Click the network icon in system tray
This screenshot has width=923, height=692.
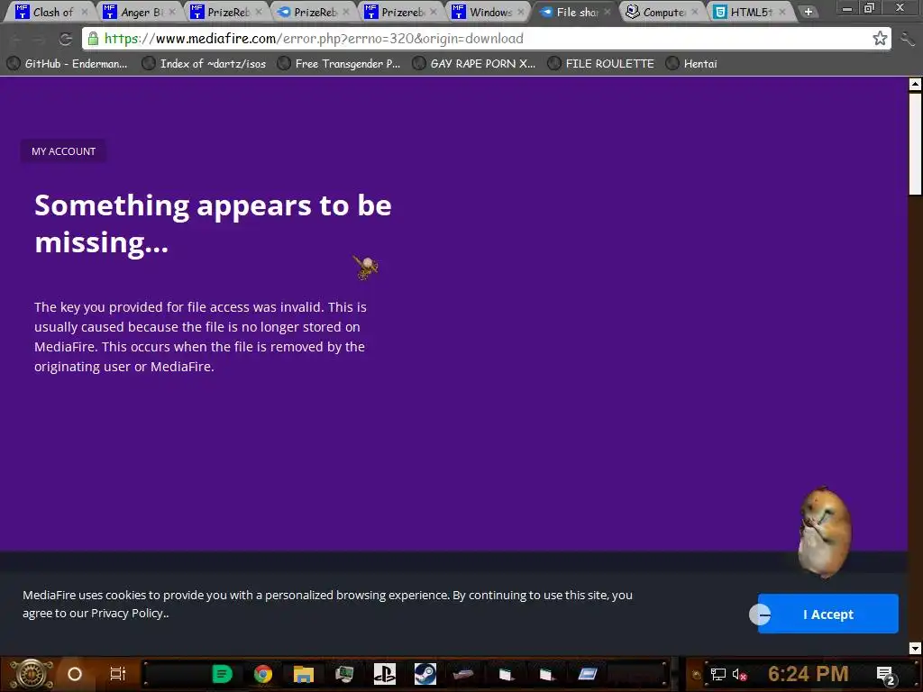coord(717,674)
